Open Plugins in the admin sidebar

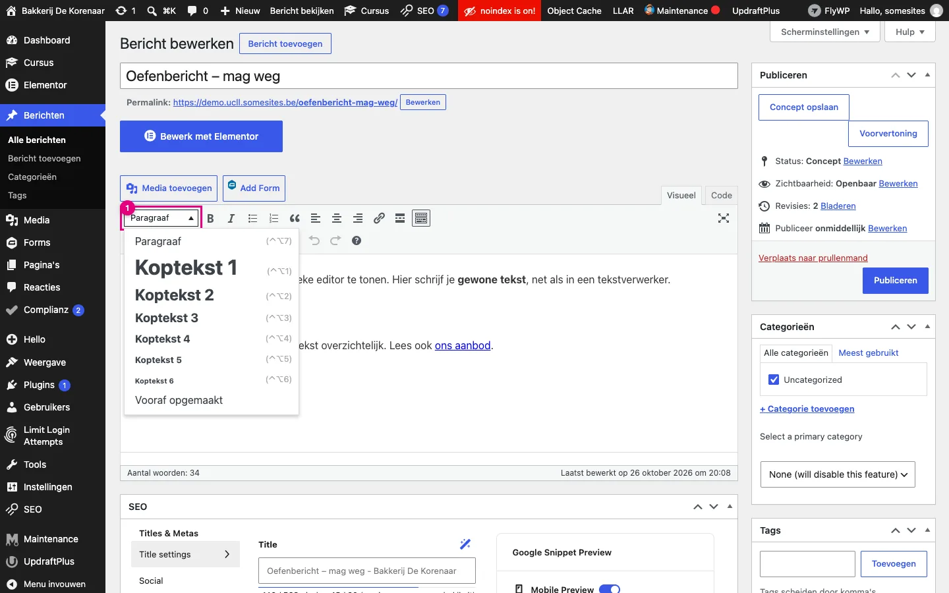[x=53, y=385]
